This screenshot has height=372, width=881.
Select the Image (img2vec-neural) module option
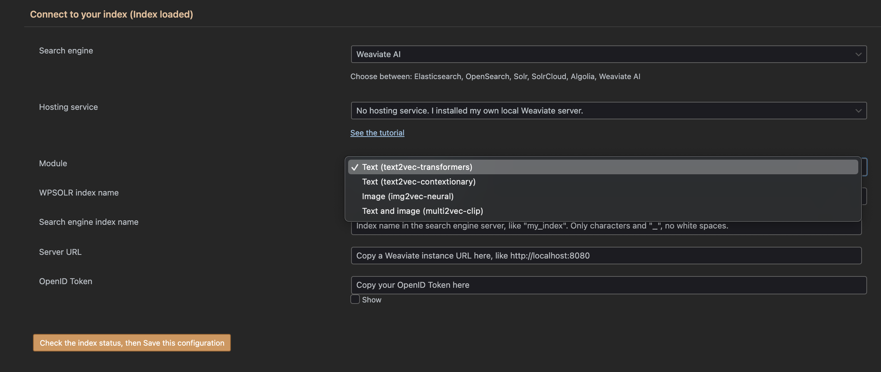click(408, 196)
